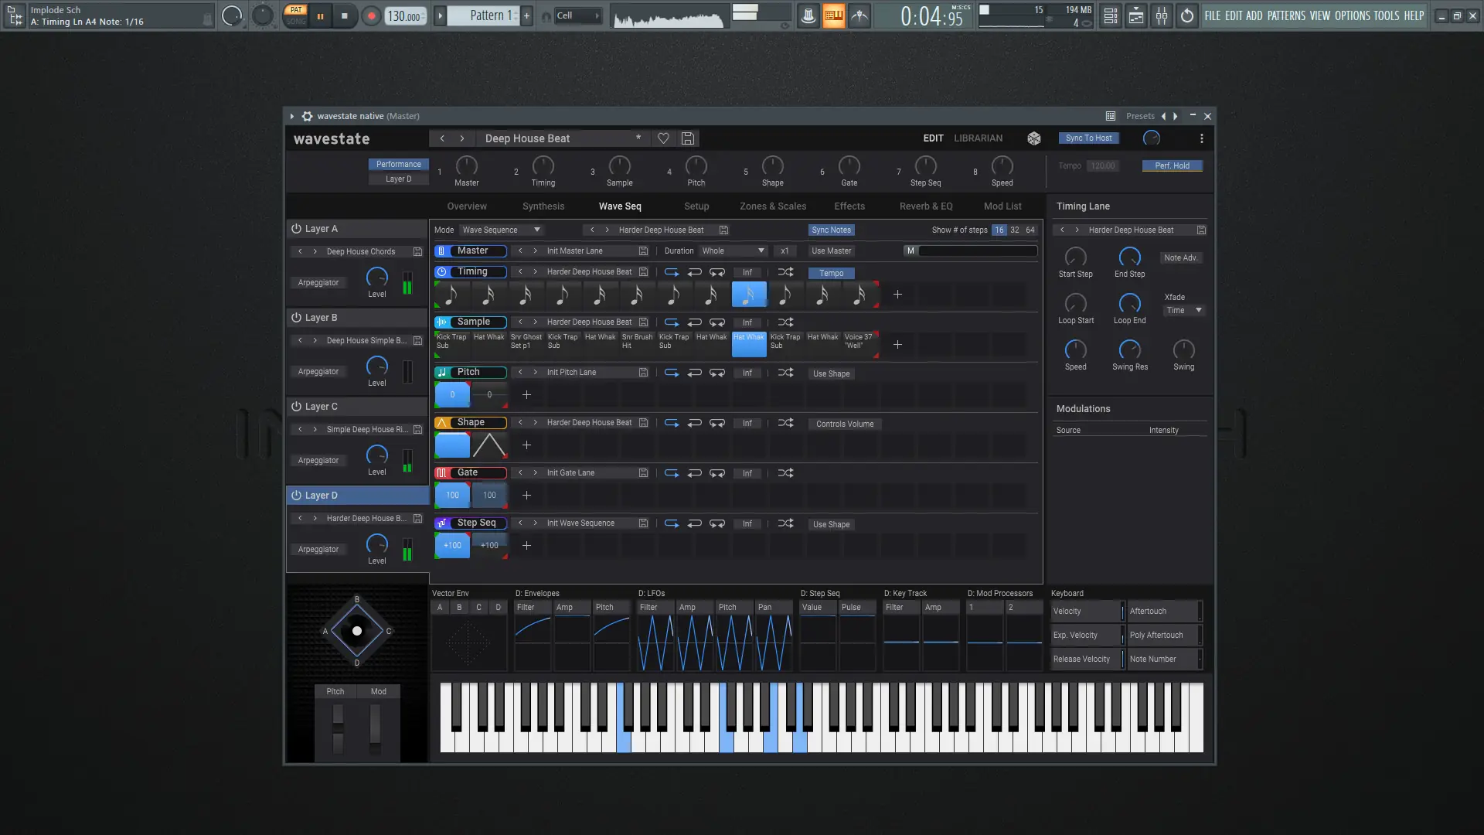Open the LIBRARIAN view
Image resolution: width=1484 pixels, height=835 pixels.
tap(978, 138)
